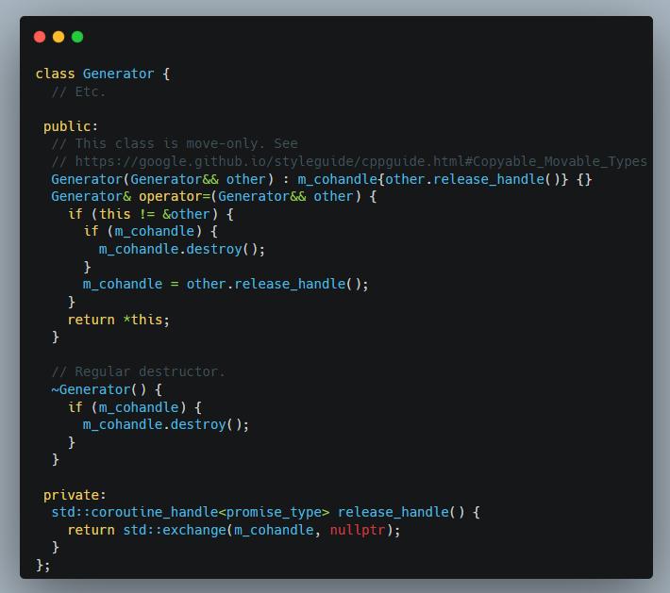Click the 'public:' access specifier
This screenshot has height=593, width=670.
click(x=71, y=126)
